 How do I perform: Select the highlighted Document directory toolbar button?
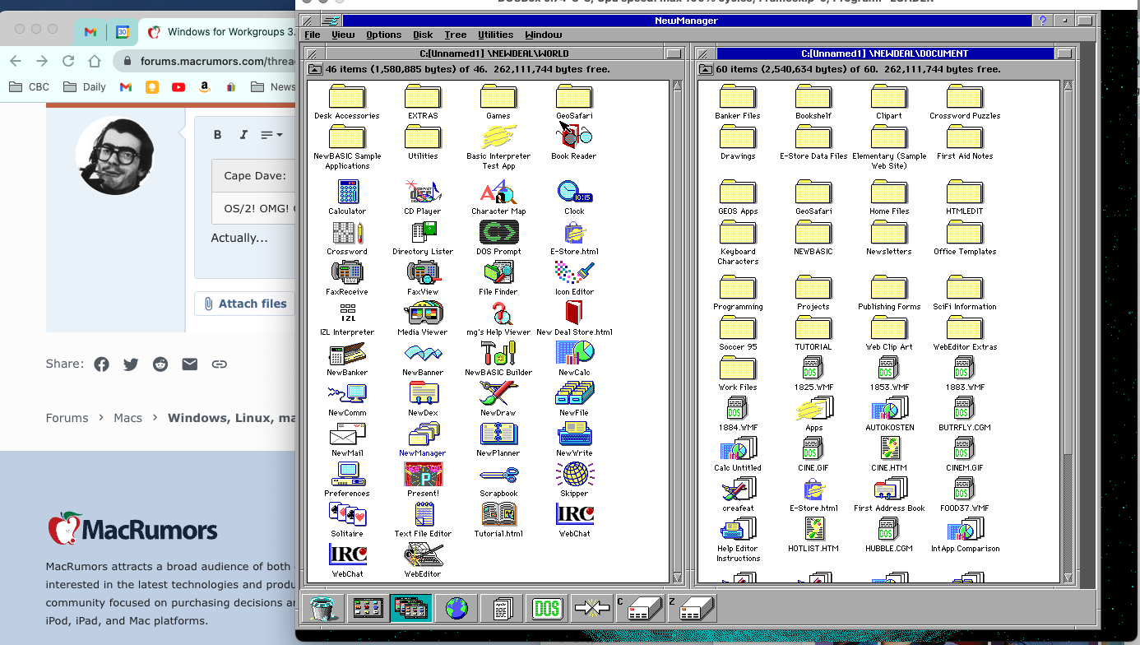coord(410,609)
